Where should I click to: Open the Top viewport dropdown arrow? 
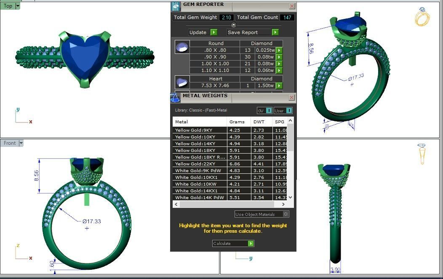click(x=18, y=5)
